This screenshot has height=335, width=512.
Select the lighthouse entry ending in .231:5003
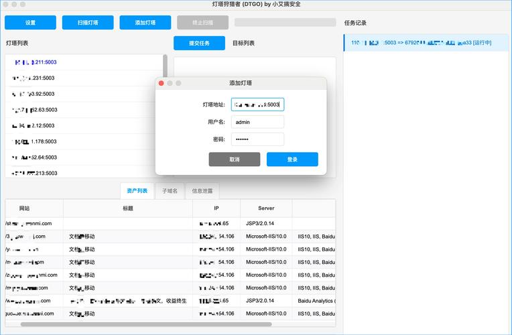click(84, 78)
